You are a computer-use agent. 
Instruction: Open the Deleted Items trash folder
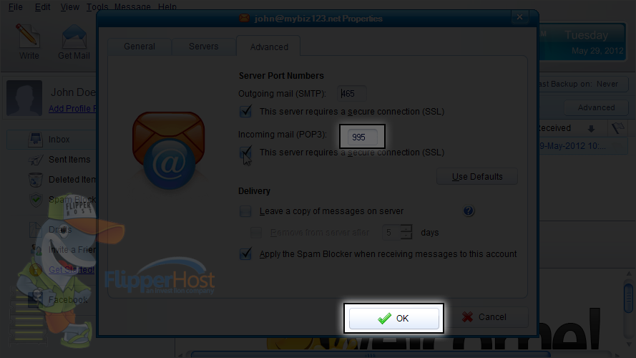pyautogui.click(x=36, y=180)
